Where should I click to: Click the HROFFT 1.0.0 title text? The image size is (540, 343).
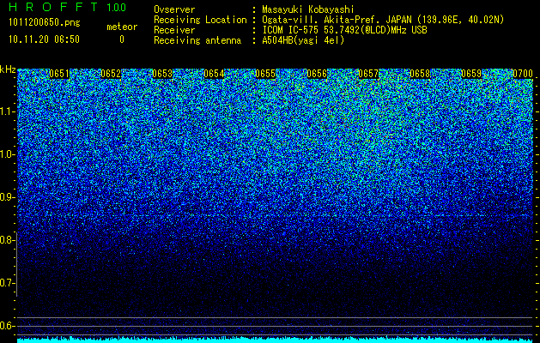(67, 7)
